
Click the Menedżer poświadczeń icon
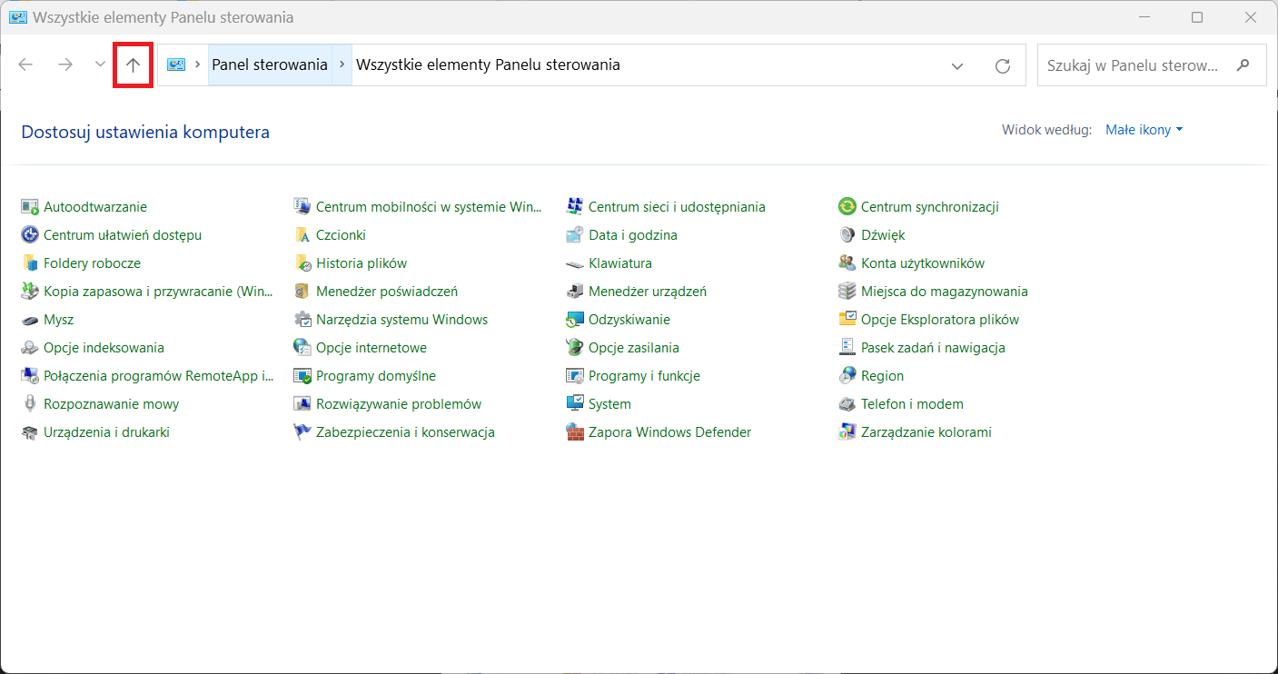(302, 292)
